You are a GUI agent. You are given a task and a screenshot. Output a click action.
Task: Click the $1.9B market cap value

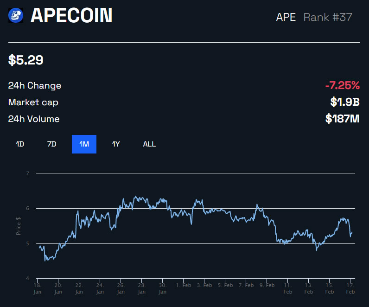pos(345,102)
